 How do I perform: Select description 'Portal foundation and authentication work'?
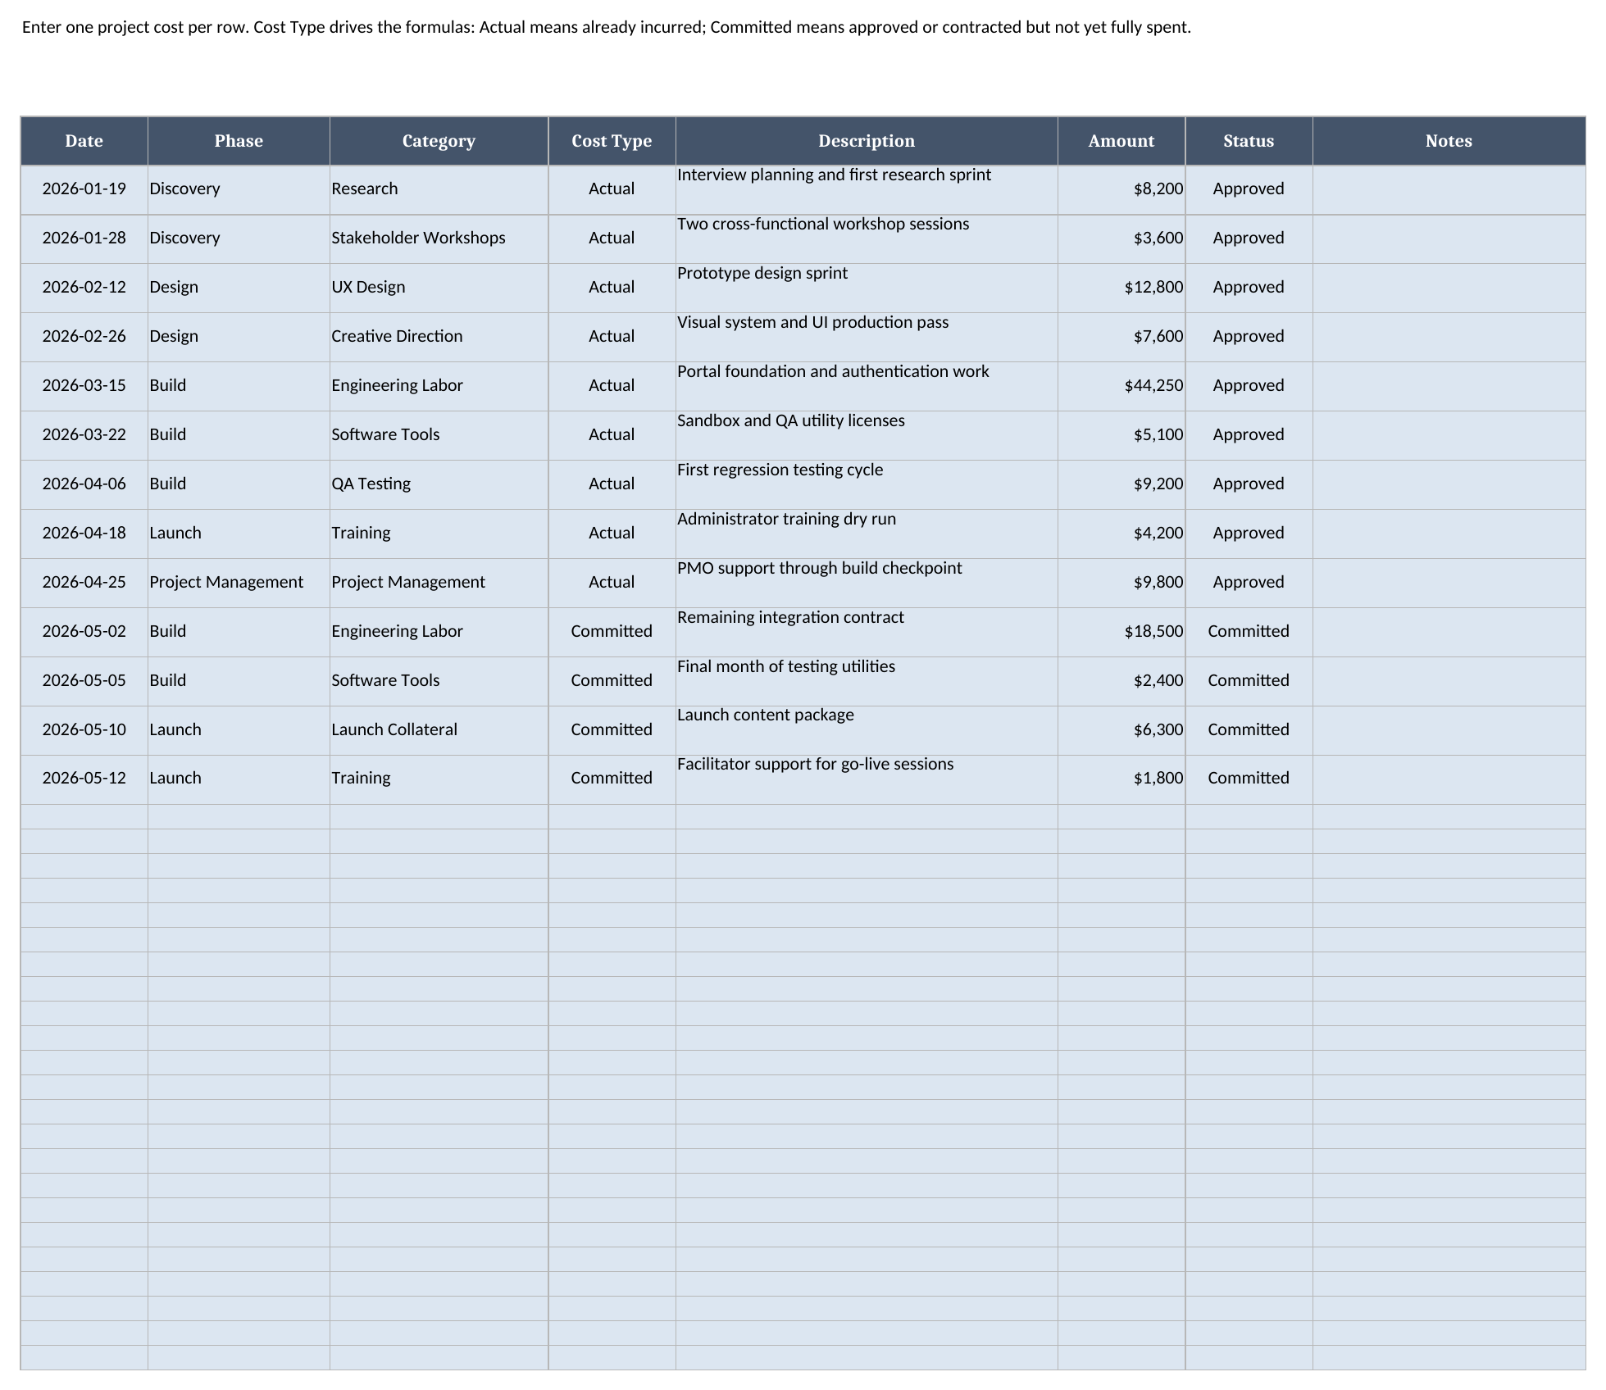[x=867, y=386]
